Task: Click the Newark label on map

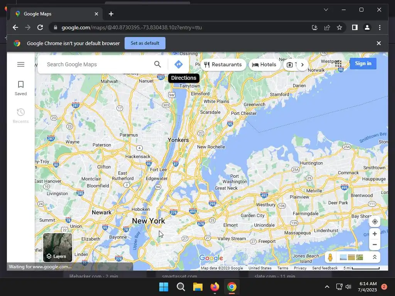Action: pos(101,212)
